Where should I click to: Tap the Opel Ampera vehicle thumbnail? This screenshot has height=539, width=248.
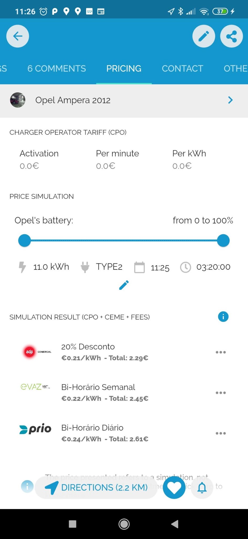point(18,100)
